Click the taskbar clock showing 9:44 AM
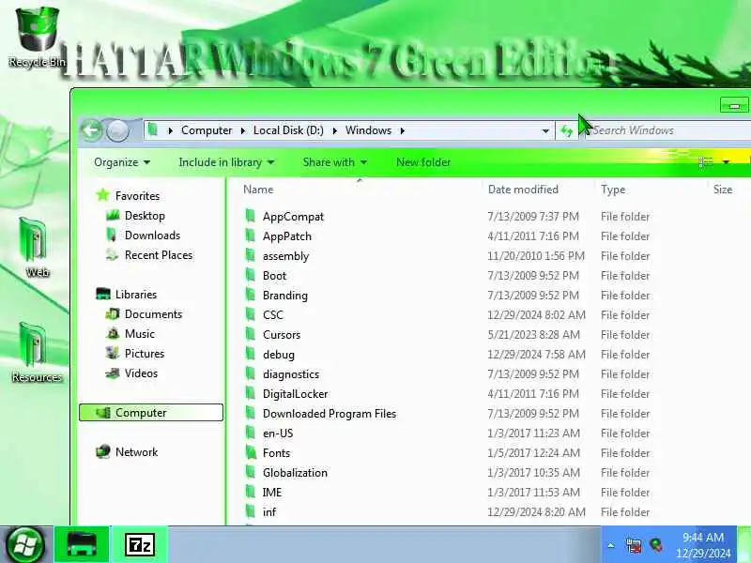 coord(703,545)
